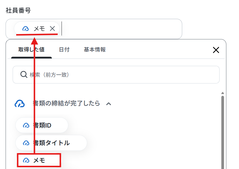Click the cloud icon on 書類タイトル chip
The image size is (239, 169).
(x=26, y=143)
